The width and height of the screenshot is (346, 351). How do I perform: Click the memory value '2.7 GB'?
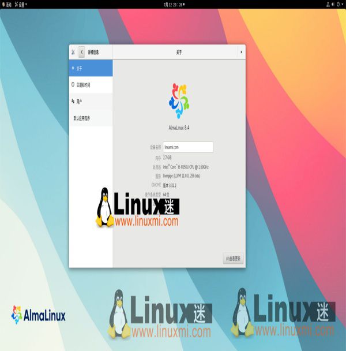coord(167,158)
